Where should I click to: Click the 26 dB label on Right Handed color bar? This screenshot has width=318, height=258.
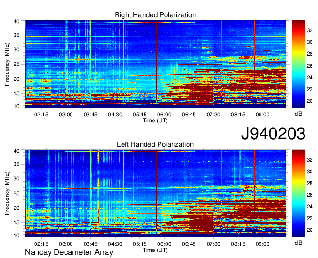310,66
